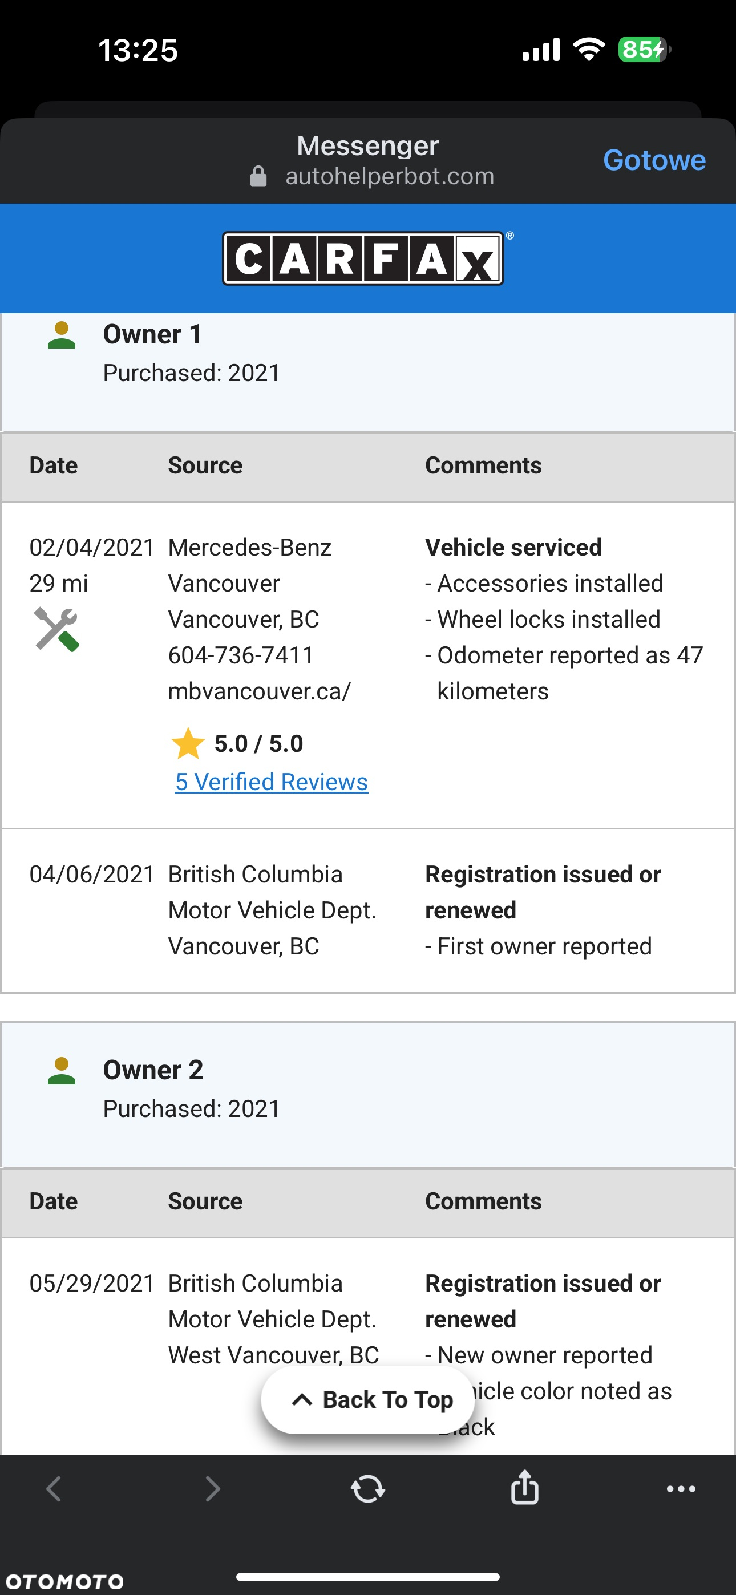Tap the Owner 2 person icon
This screenshot has width=736, height=1595.
[x=62, y=1071]
